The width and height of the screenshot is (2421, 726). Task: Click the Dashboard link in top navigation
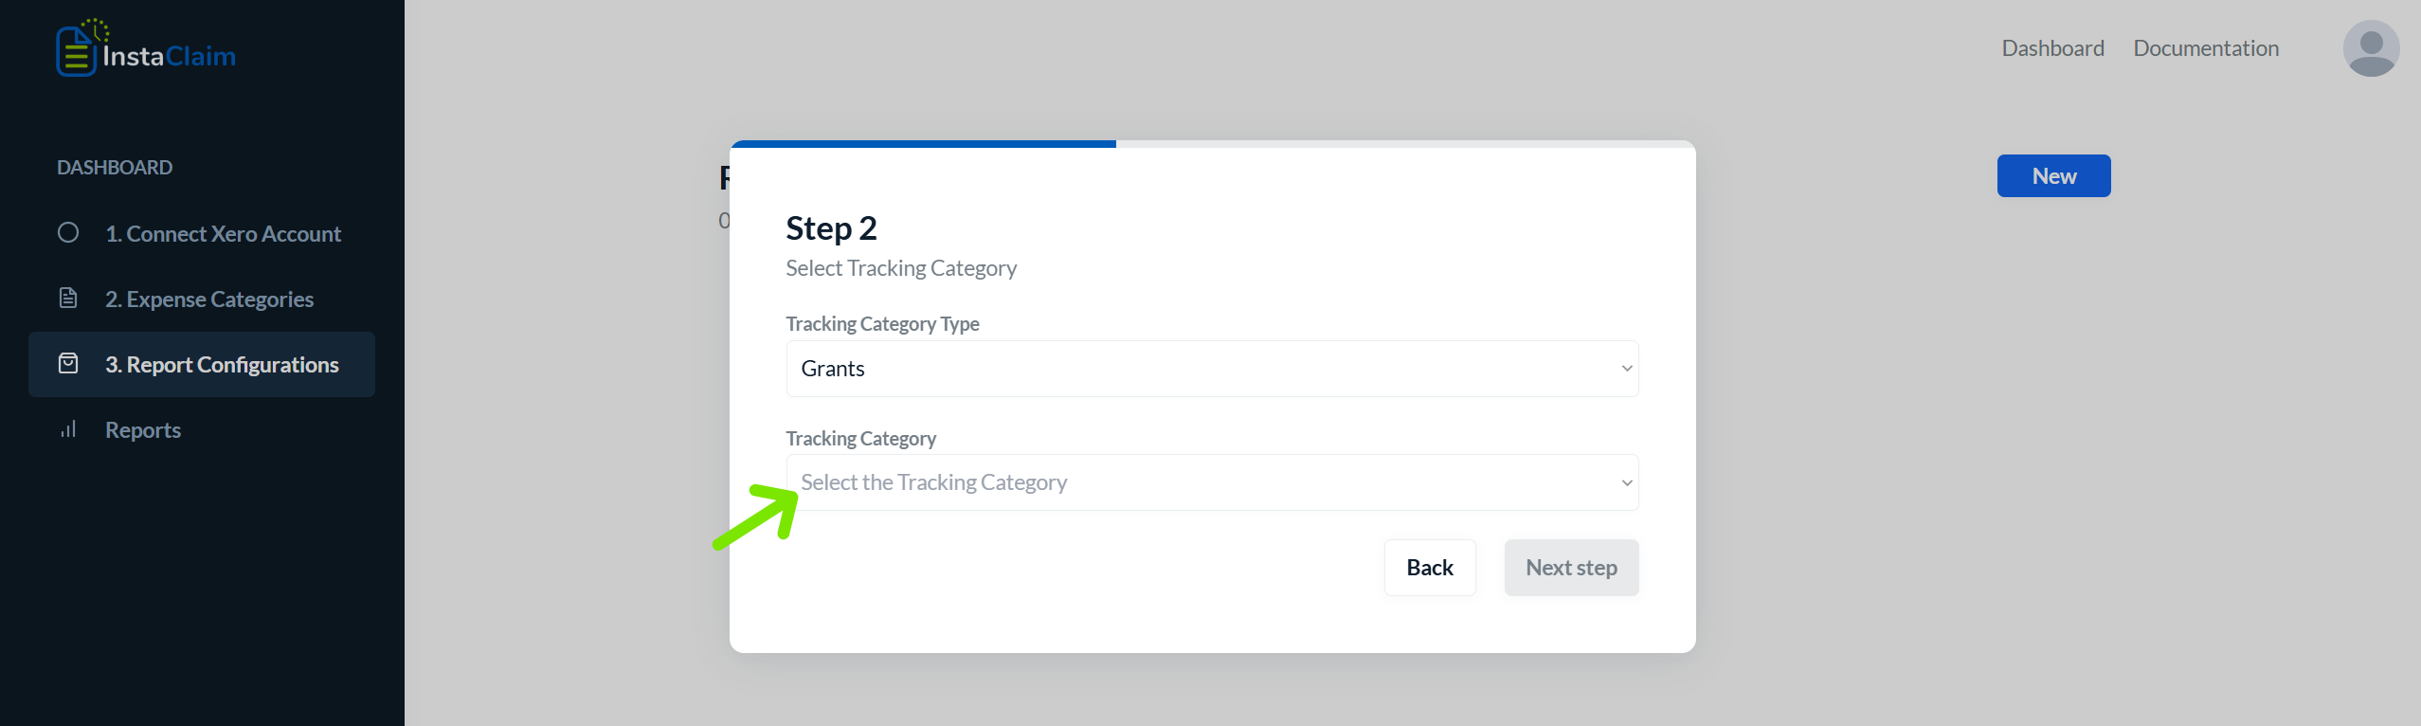pyautogui.click(x=2052, y=48)
